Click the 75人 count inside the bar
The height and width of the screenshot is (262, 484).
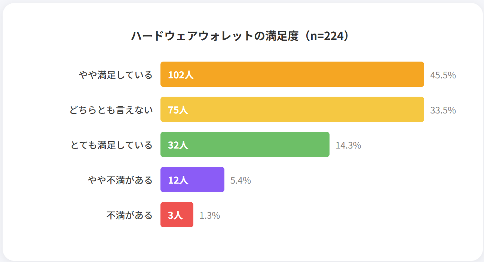pyautogui.click(x=178, y=110)
